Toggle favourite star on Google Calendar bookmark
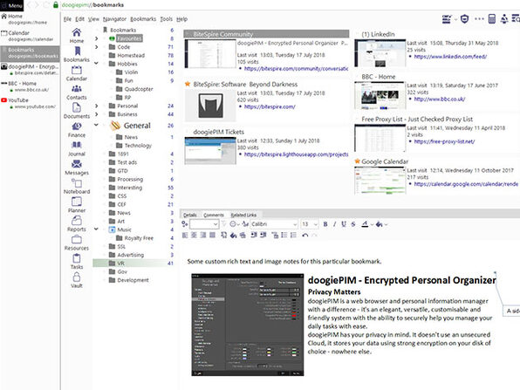Screen dimensions: 520x390 (357, 161)
